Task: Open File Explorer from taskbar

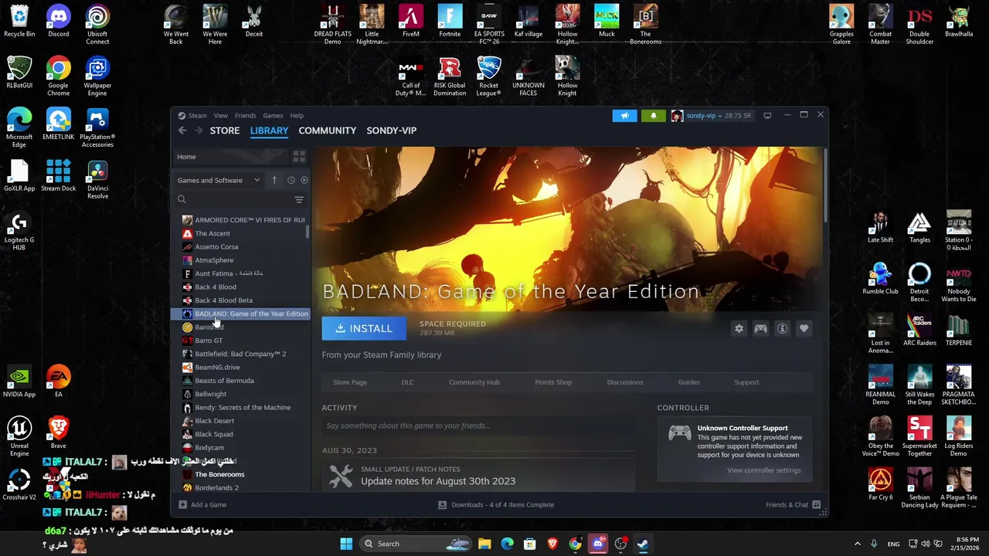Action: 484,544
